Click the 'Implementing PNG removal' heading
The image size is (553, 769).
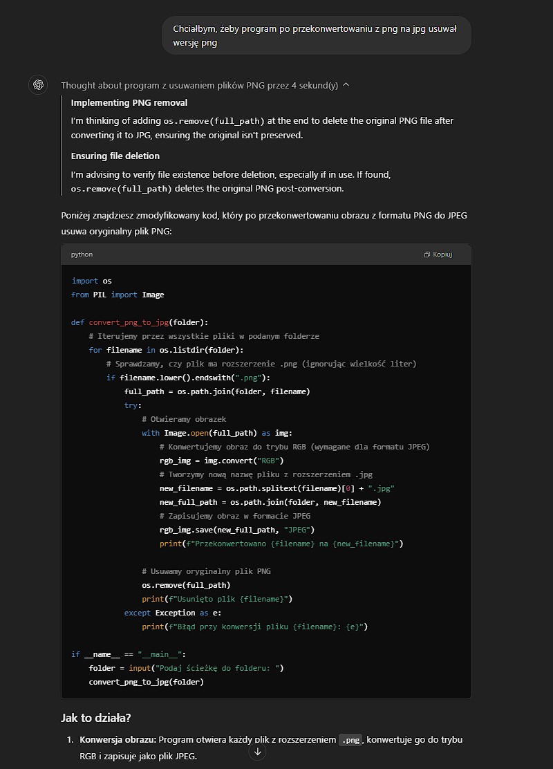pos(129,102)
